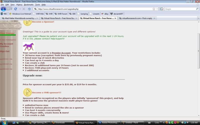Viewport: 200px width, 125px height.
Task: Click the site favicon beside the URL
Action: (35, 9)
